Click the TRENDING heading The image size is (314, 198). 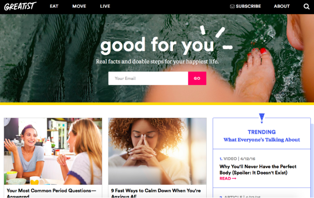coord(262,132)
